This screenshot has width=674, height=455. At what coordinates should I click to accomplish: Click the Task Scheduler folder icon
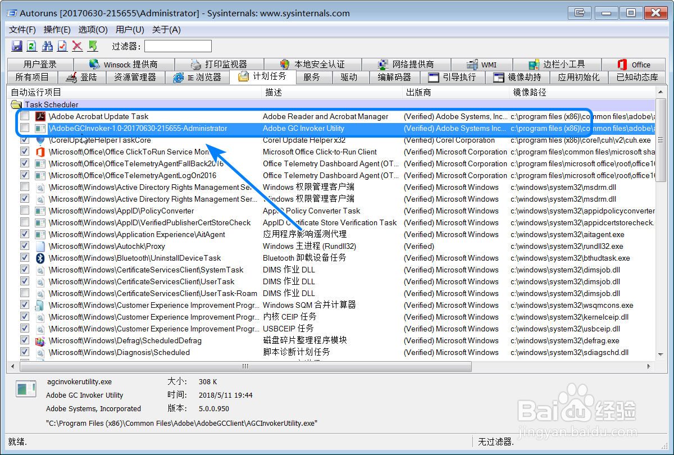[16, 104]
